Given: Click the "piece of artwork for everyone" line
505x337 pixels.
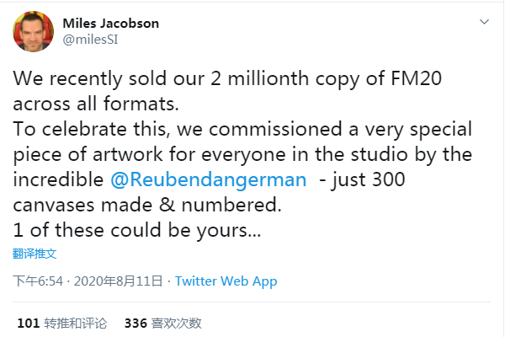Looking at the screenshot, I should tap(160, 155).
